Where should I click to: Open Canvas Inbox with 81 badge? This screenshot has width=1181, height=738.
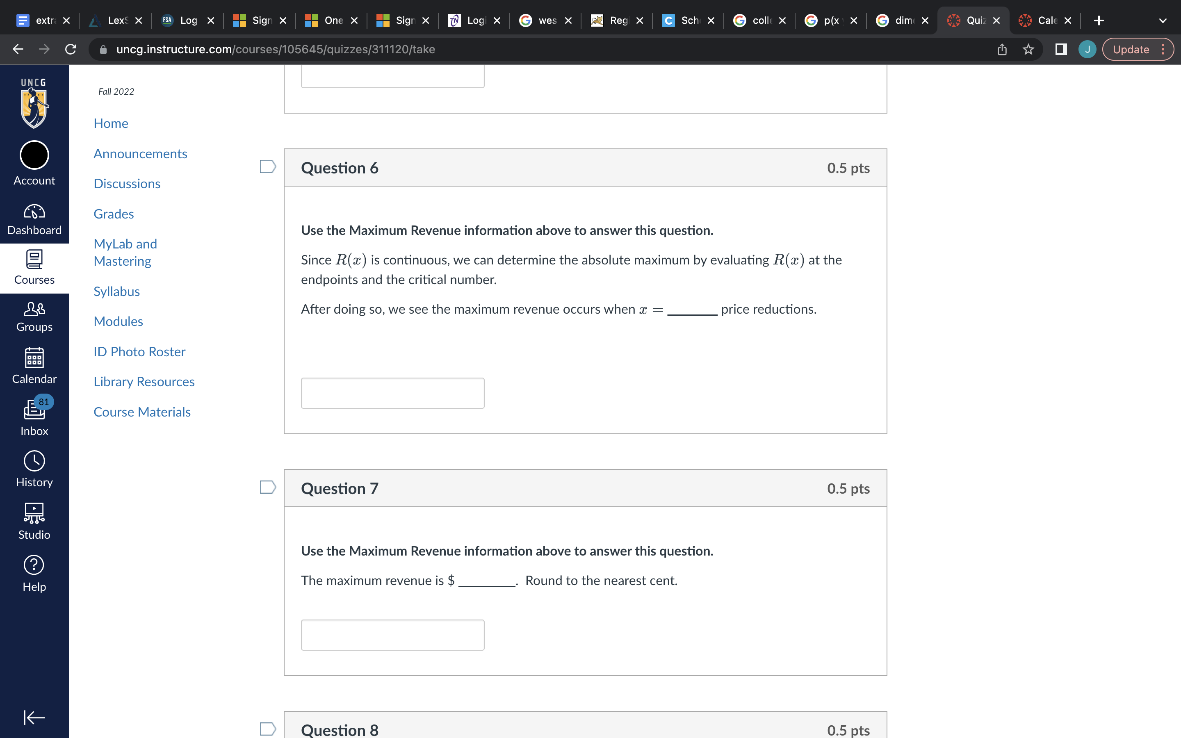tap(34, 416)
